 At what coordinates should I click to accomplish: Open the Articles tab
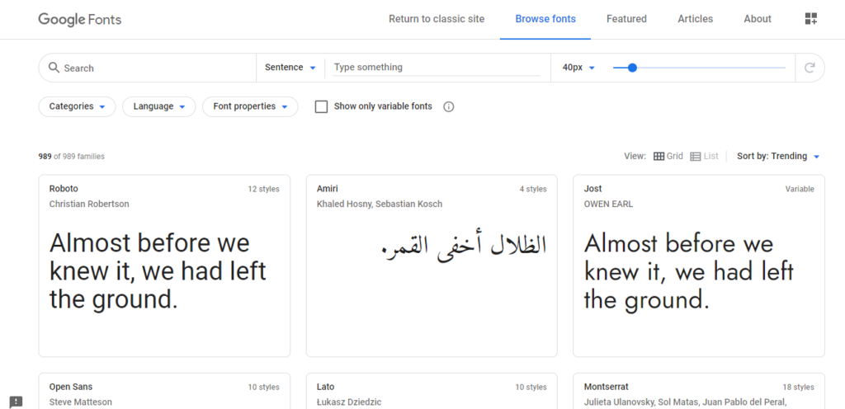click(696, 19)
